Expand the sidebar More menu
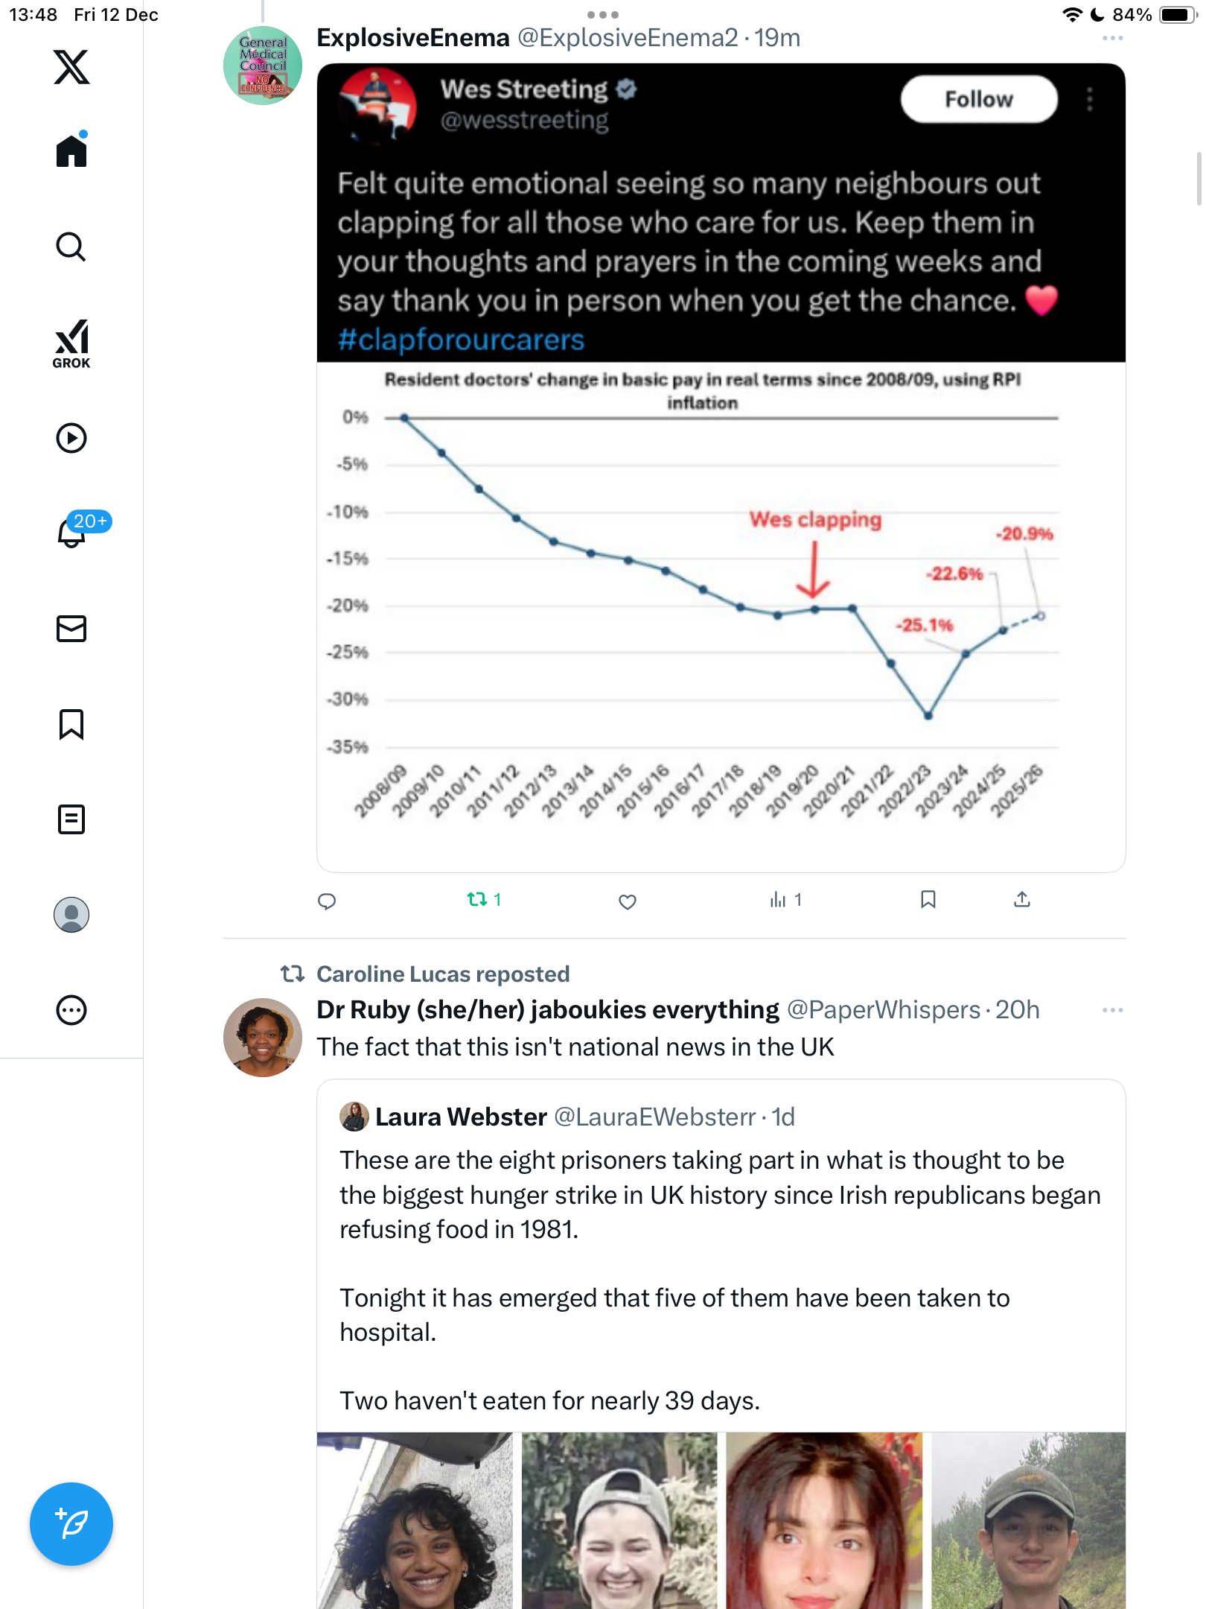This screenshot has height=1609, width=1206. [71, 1010]
